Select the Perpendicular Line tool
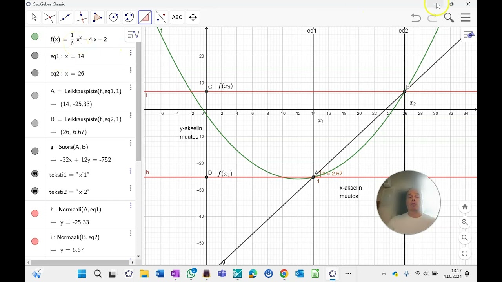 pos(82,17)
